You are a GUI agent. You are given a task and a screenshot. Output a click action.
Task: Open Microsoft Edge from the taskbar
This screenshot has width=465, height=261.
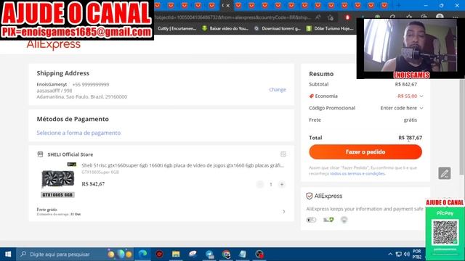click(x=142, y=254)
